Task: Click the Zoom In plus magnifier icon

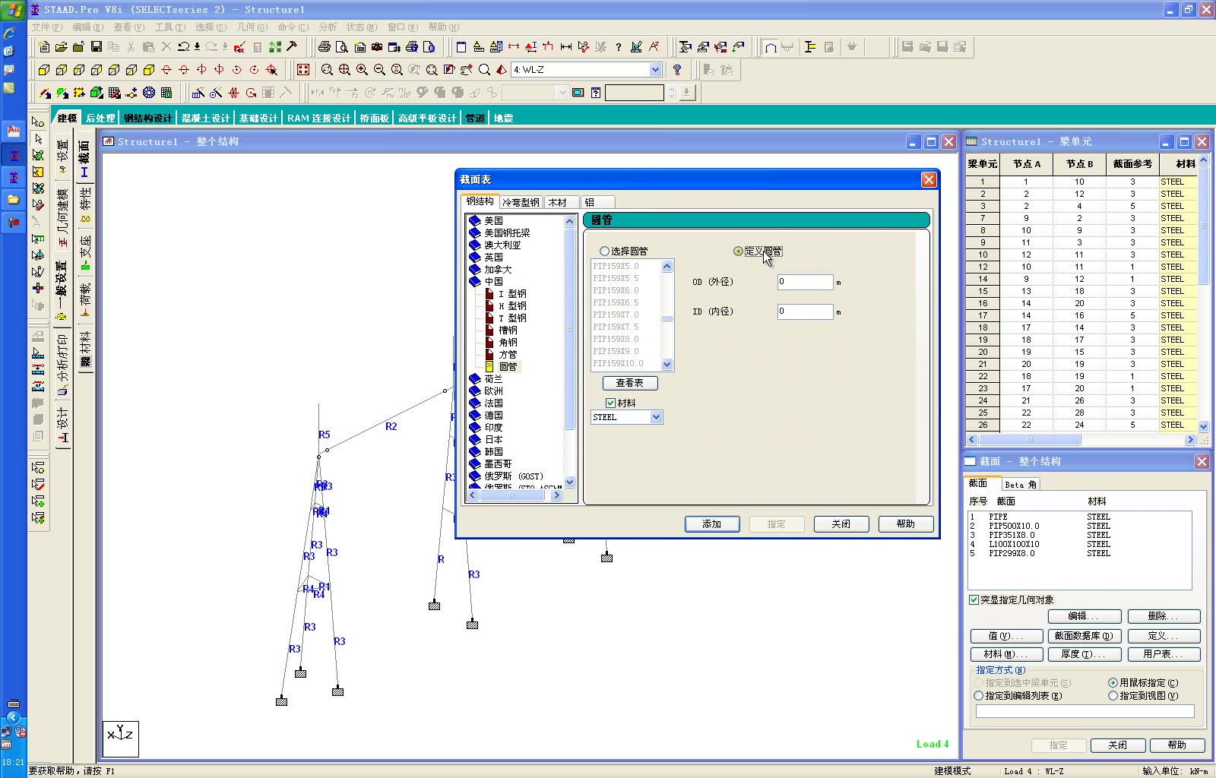Action: tap(362, 70)
